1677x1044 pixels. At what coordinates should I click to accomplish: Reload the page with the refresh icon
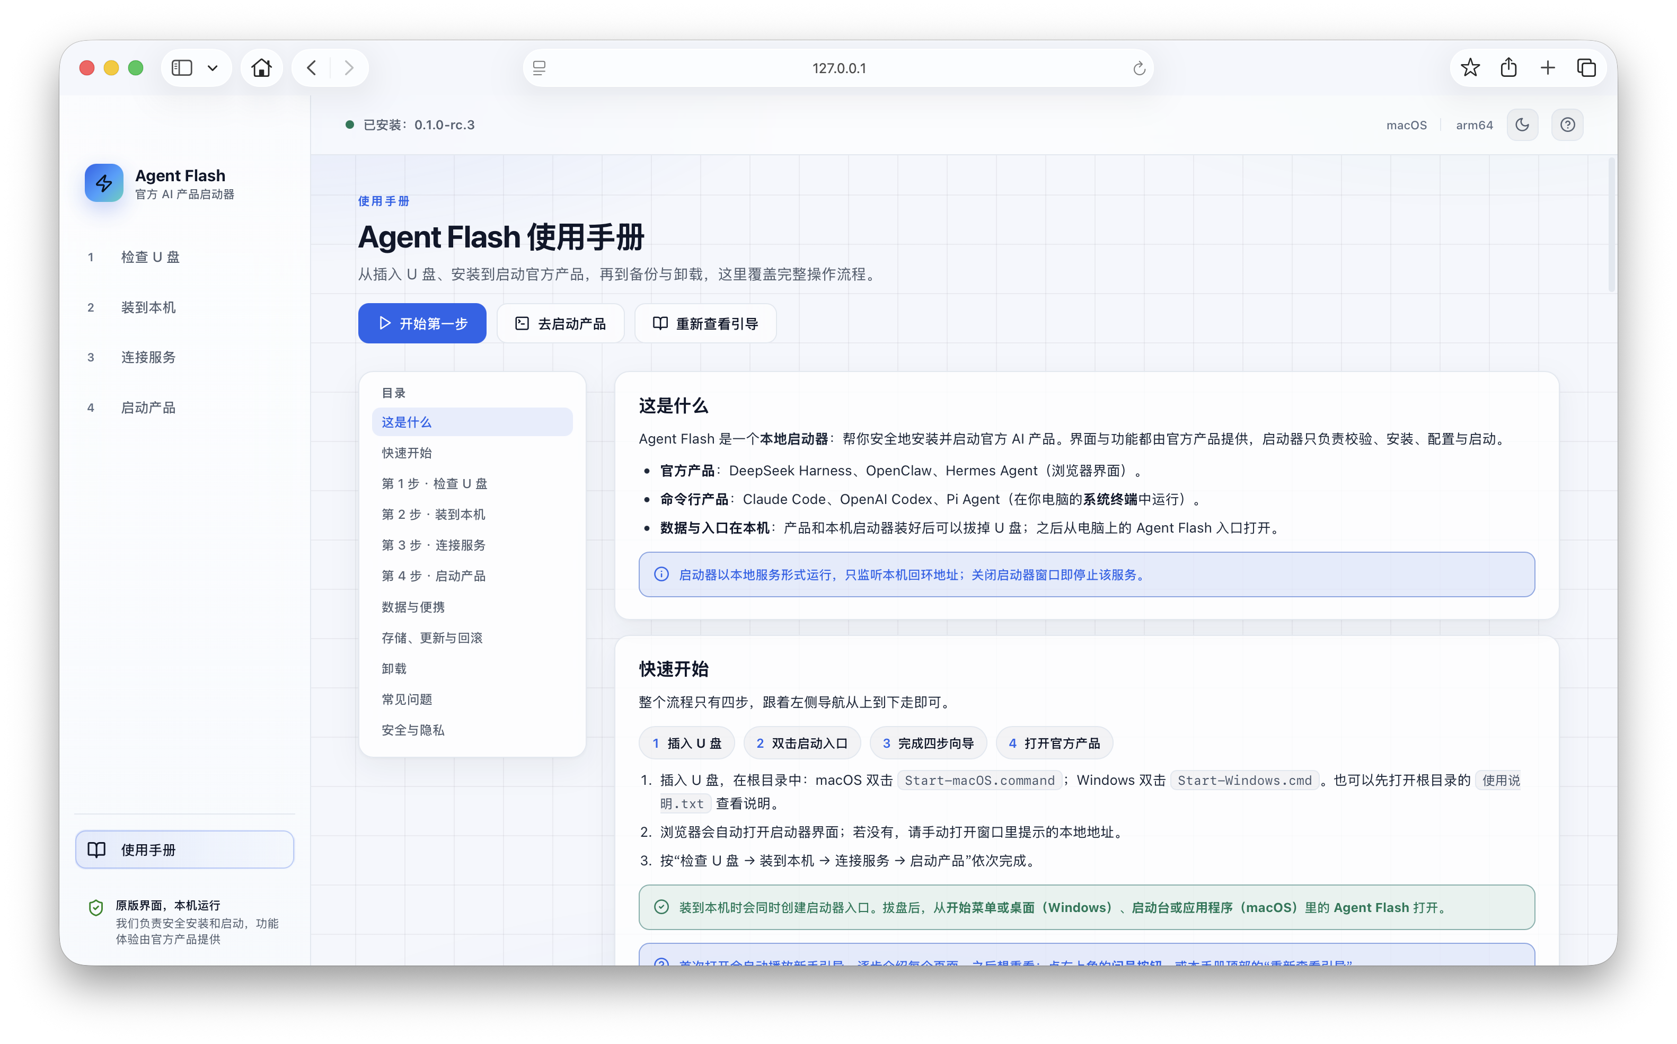point(1139,68)
